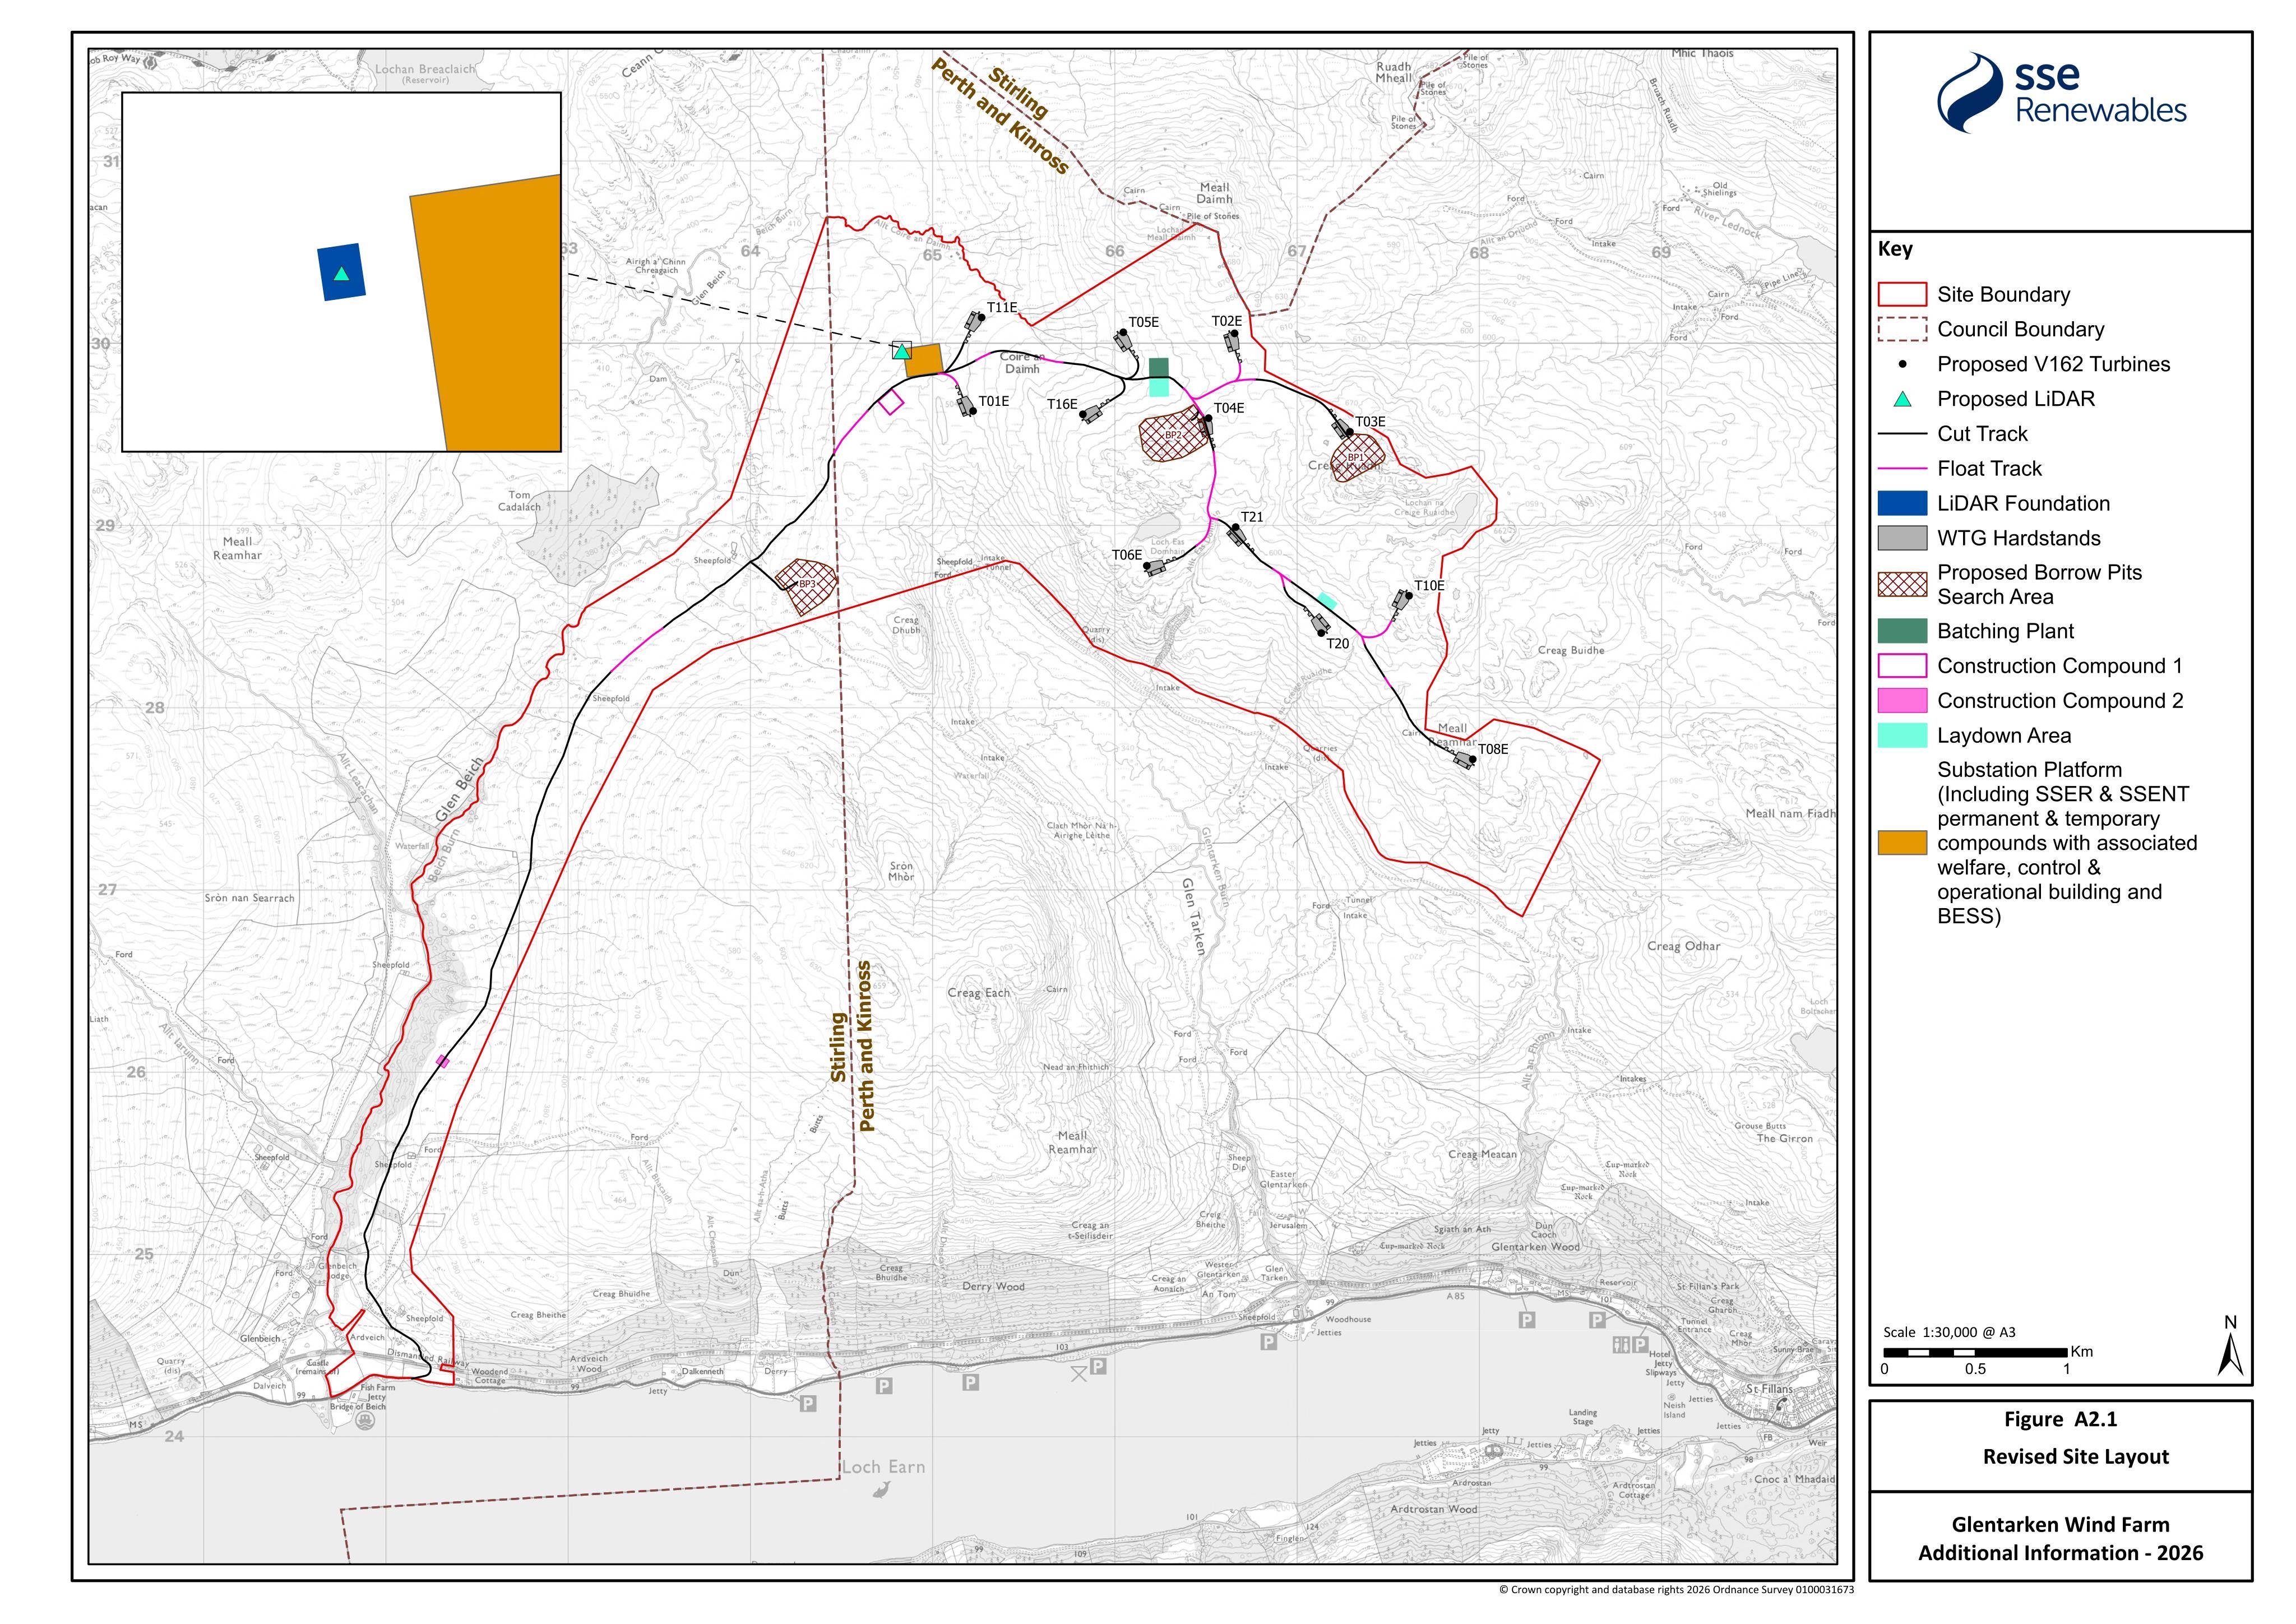
Task: Click the turbine label T11E
Action: click(x=1002, y=308)
